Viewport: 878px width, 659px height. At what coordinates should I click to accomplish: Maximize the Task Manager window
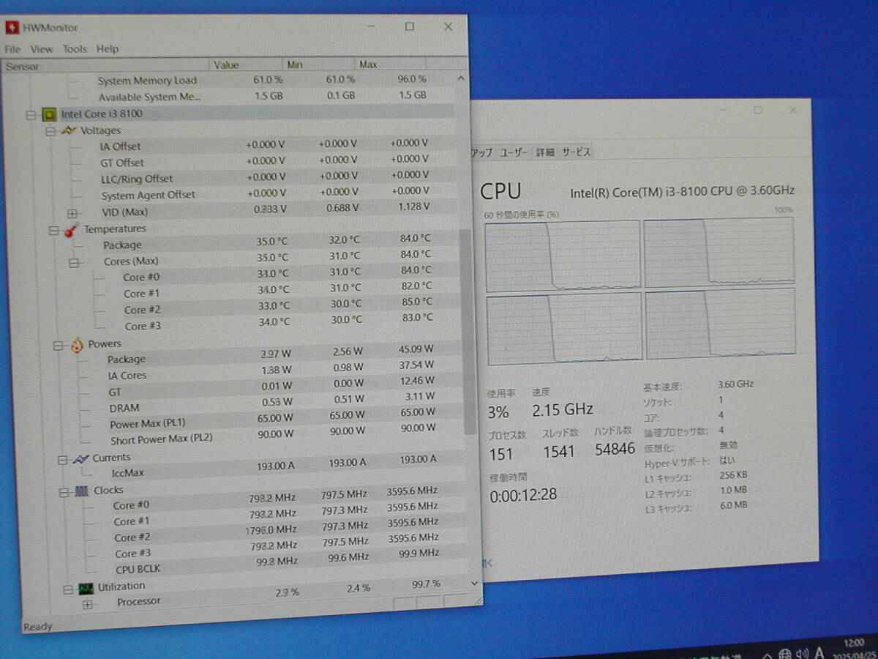point(757,110)
